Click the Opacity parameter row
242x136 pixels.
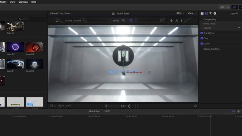click(221, 28)
